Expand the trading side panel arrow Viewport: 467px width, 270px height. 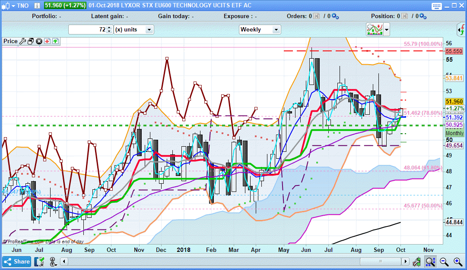click(461, 29)
